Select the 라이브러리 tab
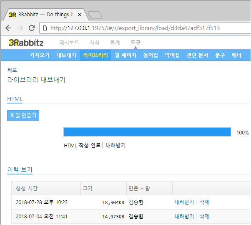 [x=95, y=55]
